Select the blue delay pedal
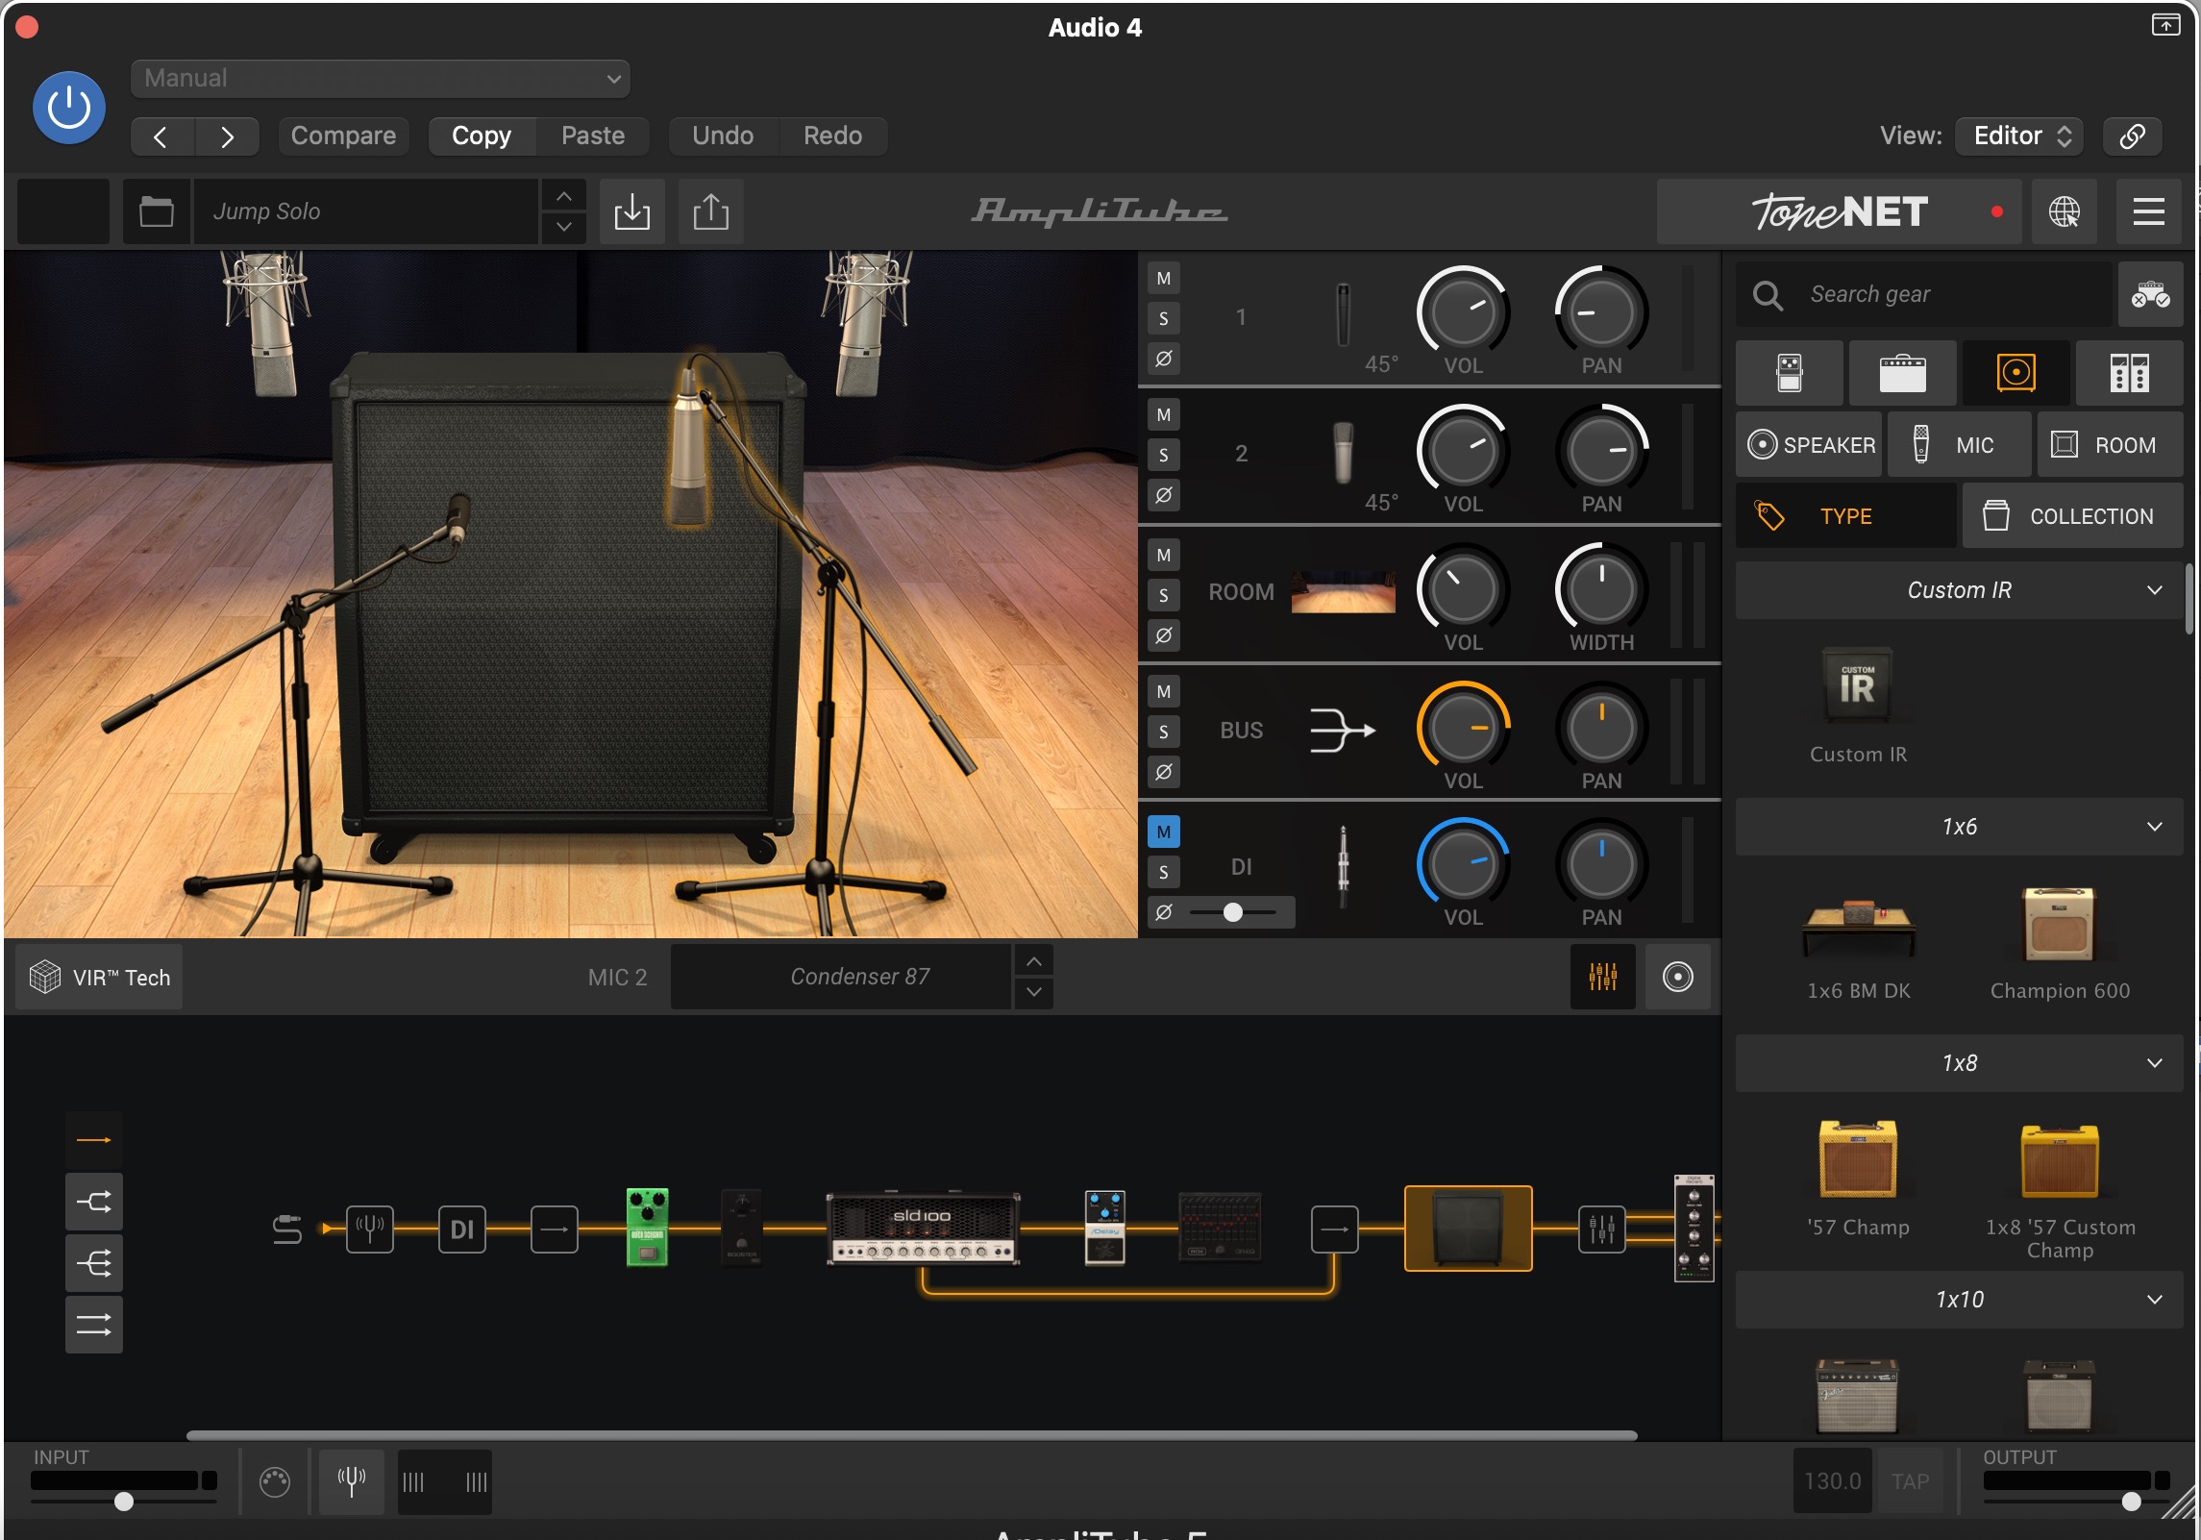 click(x=1104, y=1229)
